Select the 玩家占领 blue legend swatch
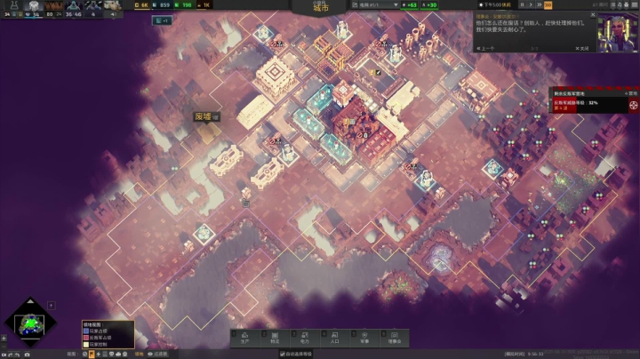 (x=85, y=331)
